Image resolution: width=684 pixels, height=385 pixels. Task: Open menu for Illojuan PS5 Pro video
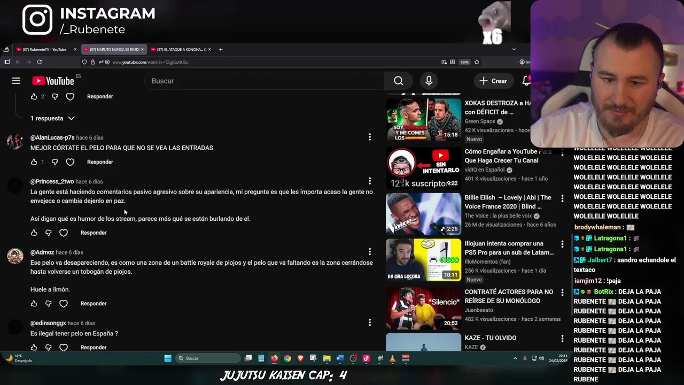562,244
